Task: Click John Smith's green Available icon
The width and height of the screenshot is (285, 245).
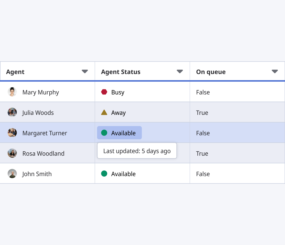Action: coord(104,174)
